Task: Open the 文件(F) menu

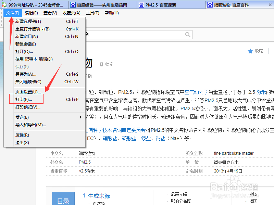Action: 13,13
